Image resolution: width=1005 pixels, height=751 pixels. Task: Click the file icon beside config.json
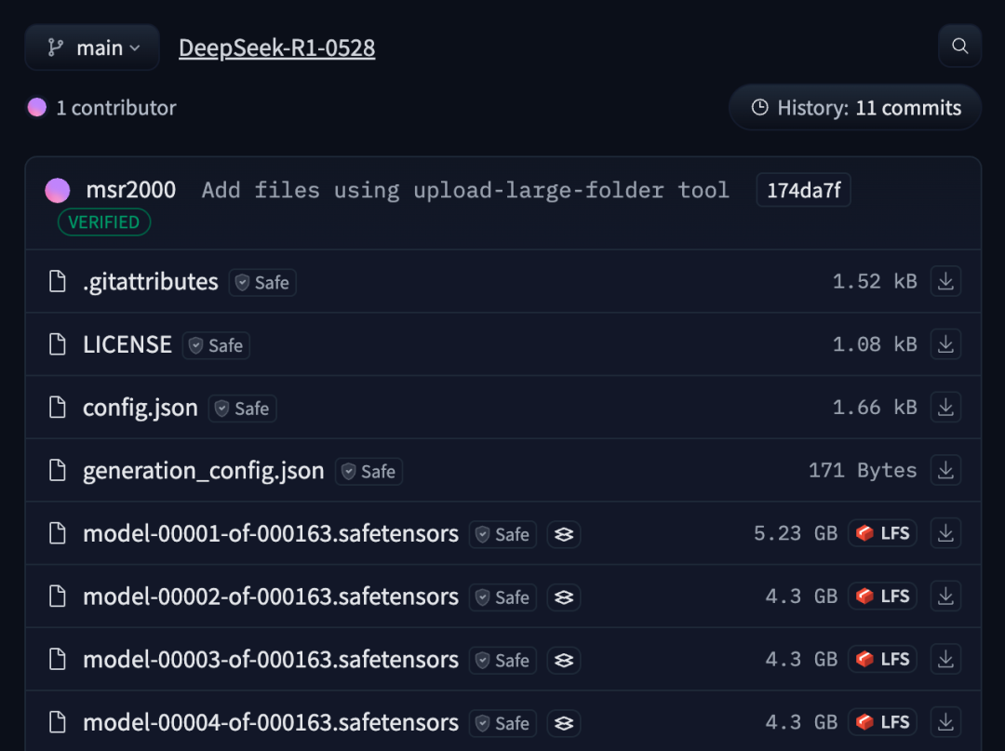[x=58, y=407]
